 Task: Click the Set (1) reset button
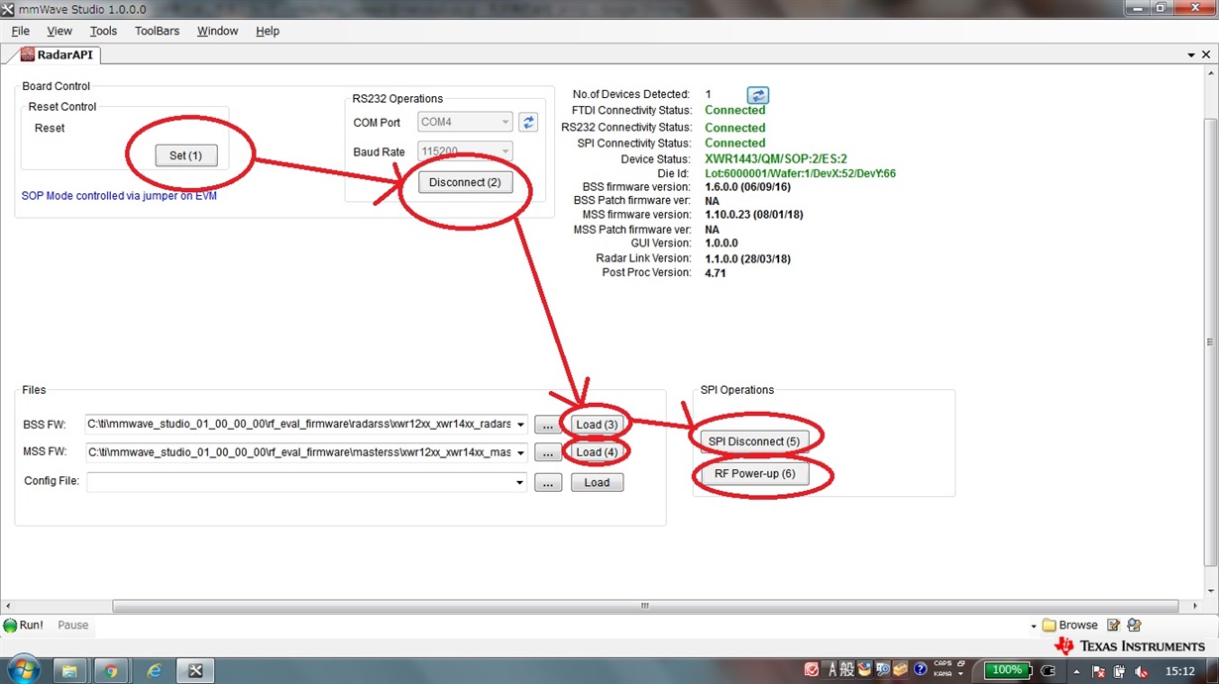[x=186, y=155]
